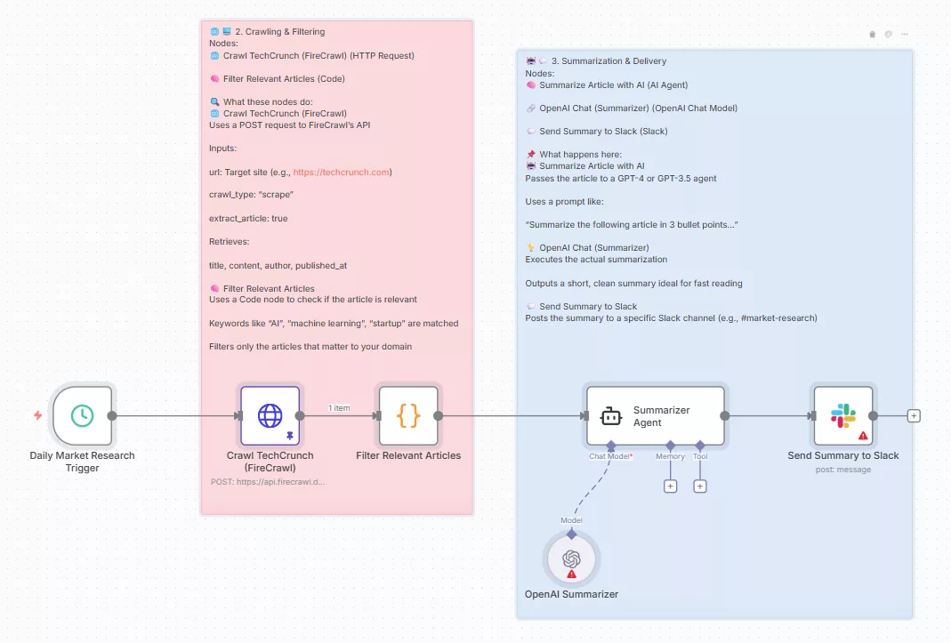Click the warning triangle on the Slack node
Viewport: 951px width, 643px height.
click(x=863, y=436)
